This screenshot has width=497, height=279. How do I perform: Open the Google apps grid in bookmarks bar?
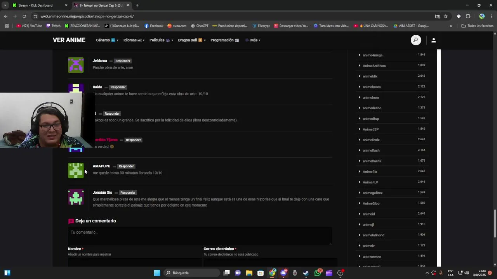[x=7, y=26]
